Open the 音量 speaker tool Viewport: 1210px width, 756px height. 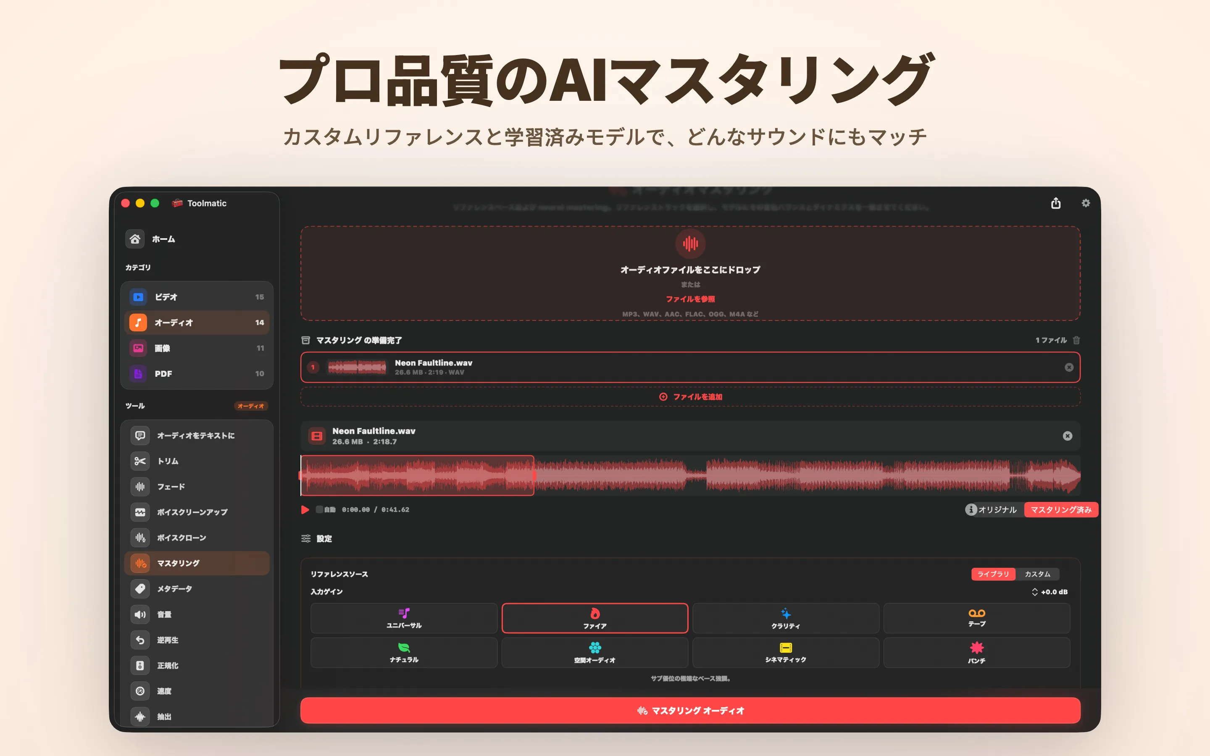196,614
